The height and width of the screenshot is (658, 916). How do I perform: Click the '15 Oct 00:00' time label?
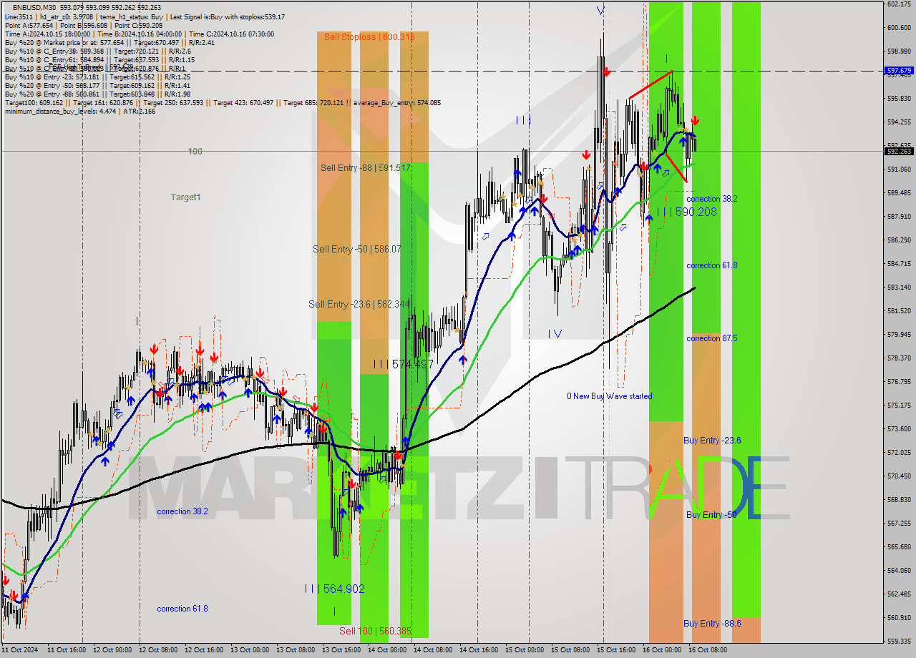click(525, 650)
